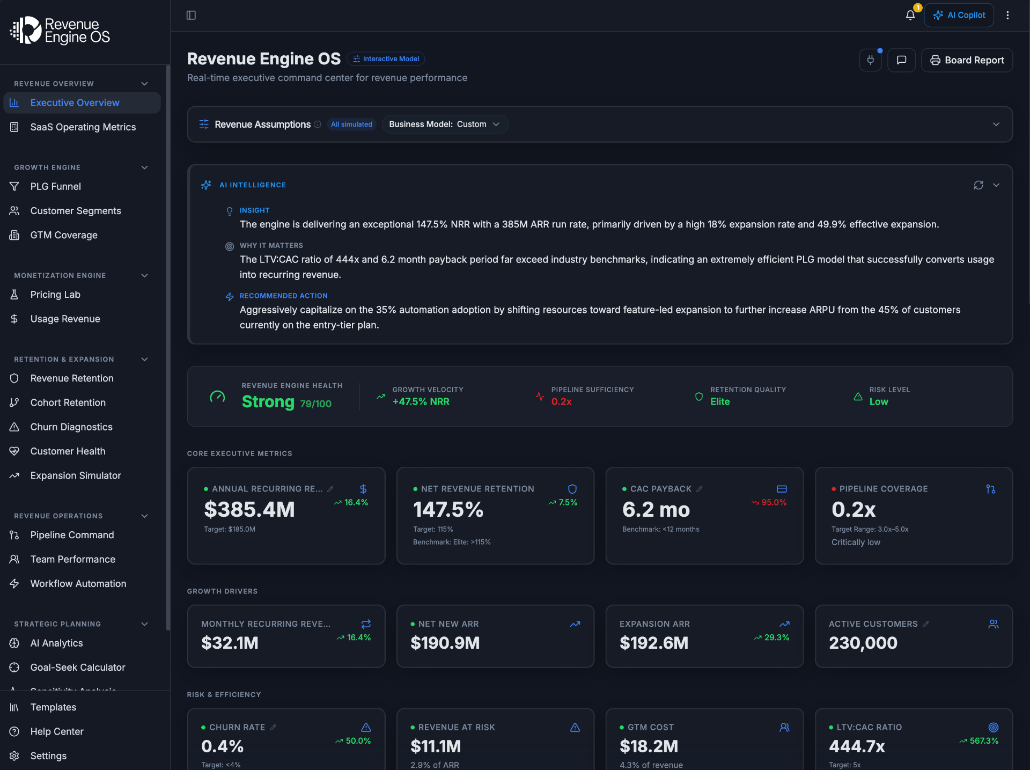
Task: Click the dollar icon on ARR card
Action: (x=363, y=489)
